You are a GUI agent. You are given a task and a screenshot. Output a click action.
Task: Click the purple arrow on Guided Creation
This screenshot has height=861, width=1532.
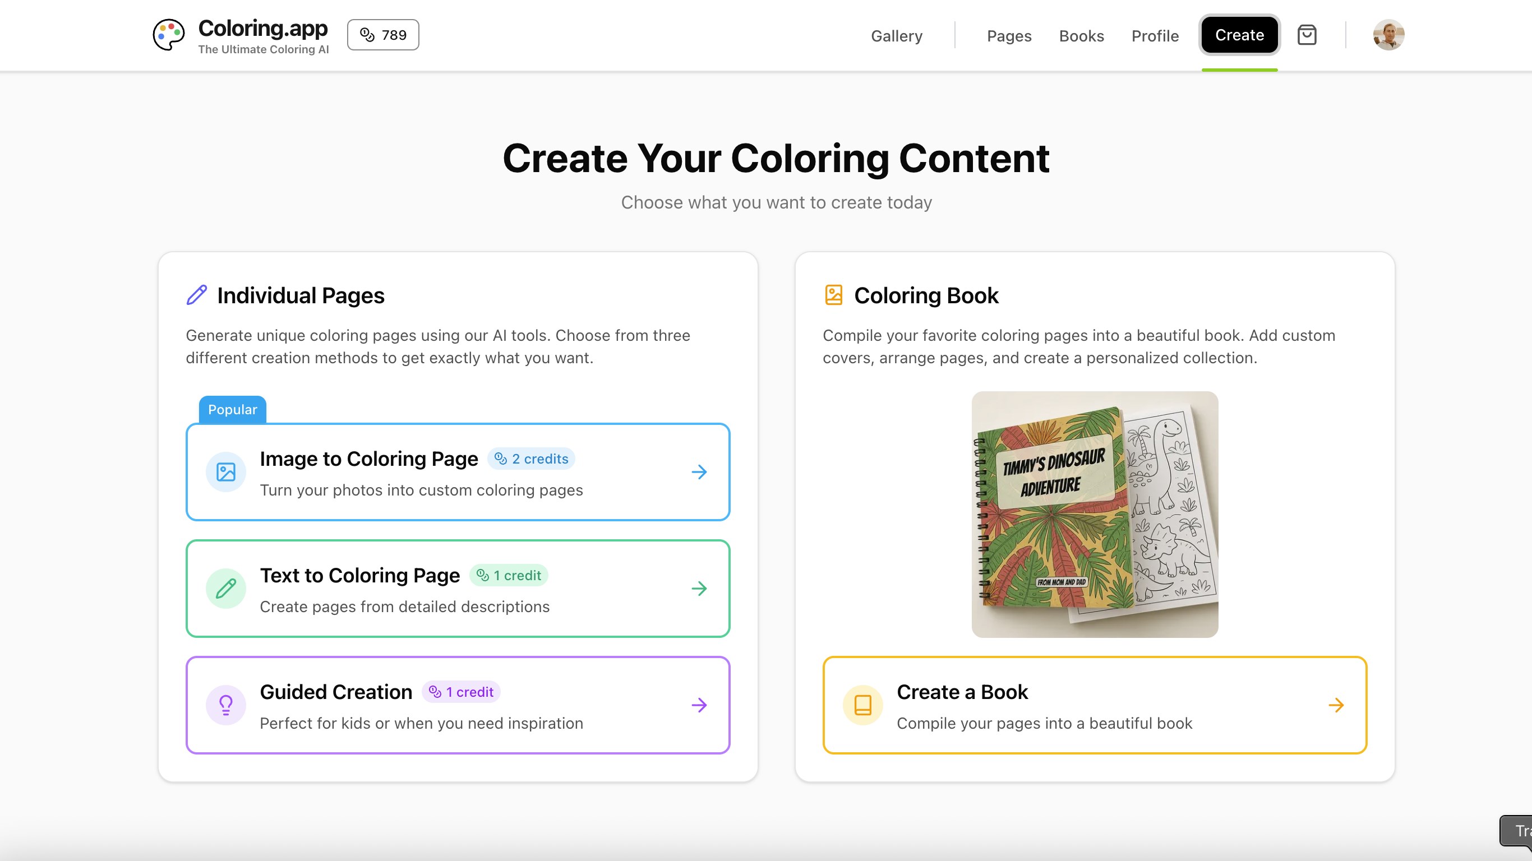[699, 705]
